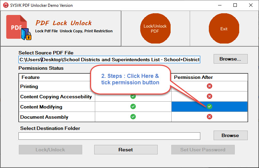The width and height of the screenshot is (259, 168).
Task: Close the PDF Unlocker window
Action: coord(251,5)
